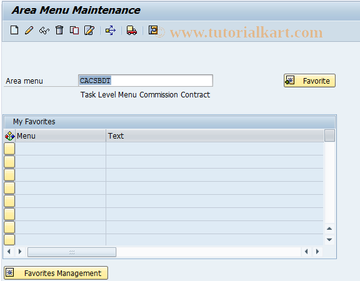Click the box at top of vertical scrollbar
360x281 pixels.
point(329,136)
